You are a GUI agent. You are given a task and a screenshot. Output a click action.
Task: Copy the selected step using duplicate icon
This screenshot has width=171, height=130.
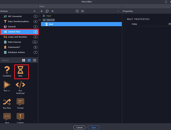point(47,11)
